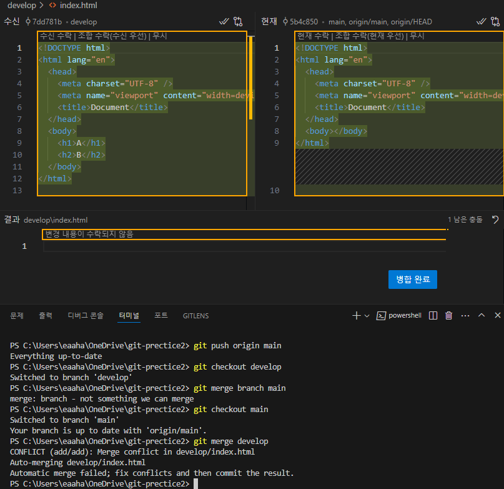The image size is (504, 489).
Task: Click line number 10 in current pane
Action: pyautogui.click(x=275, y=191)
